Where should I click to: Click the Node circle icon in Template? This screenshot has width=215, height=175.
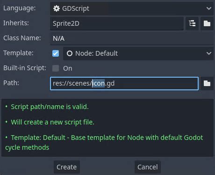coord(70,53)
